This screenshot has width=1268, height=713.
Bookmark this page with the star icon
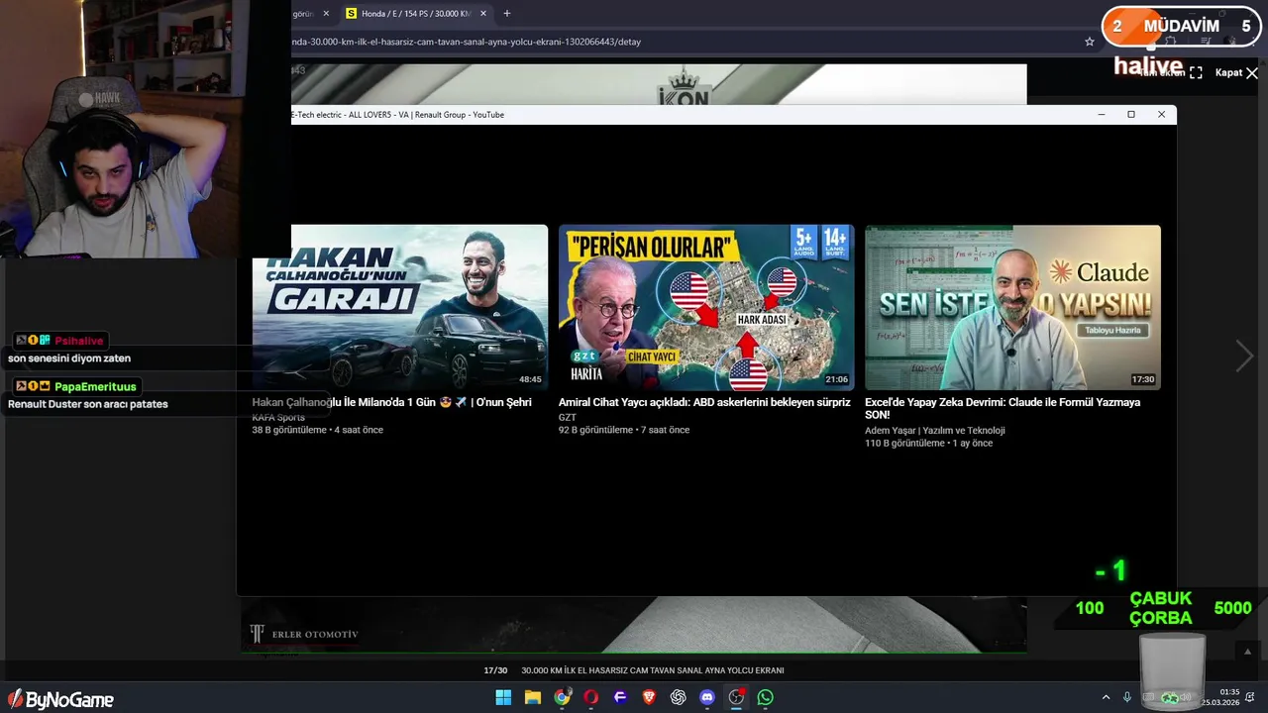(x=1090, y=42)
